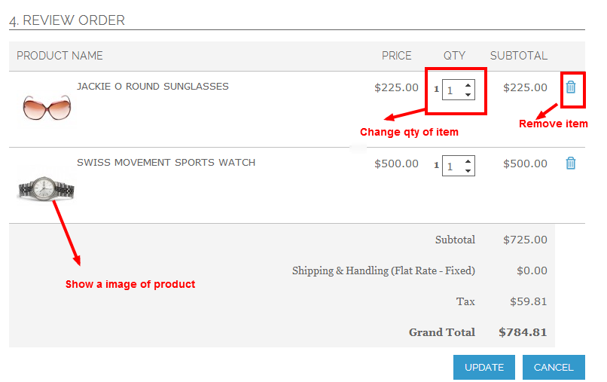The height and width of the screenshot is (382, 607).
Task: Click the Price column header
Action: tap(397, 56)
